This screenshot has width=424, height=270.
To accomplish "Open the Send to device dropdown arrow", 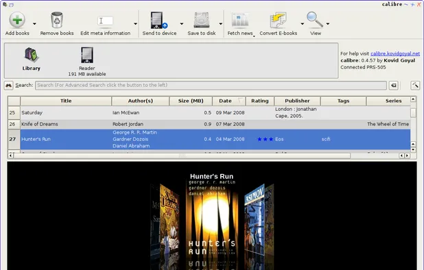I will [181, 24].
